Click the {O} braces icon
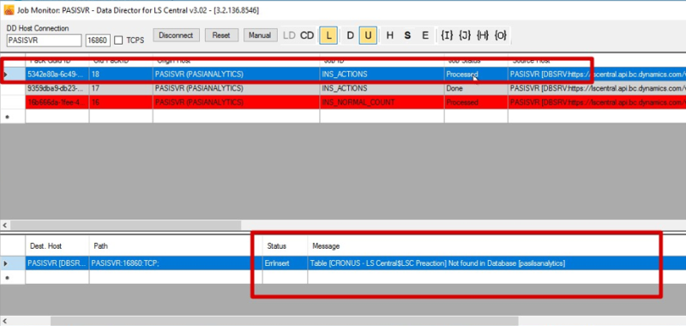Screen dimensions: 686x326 (x=501, y=35)
